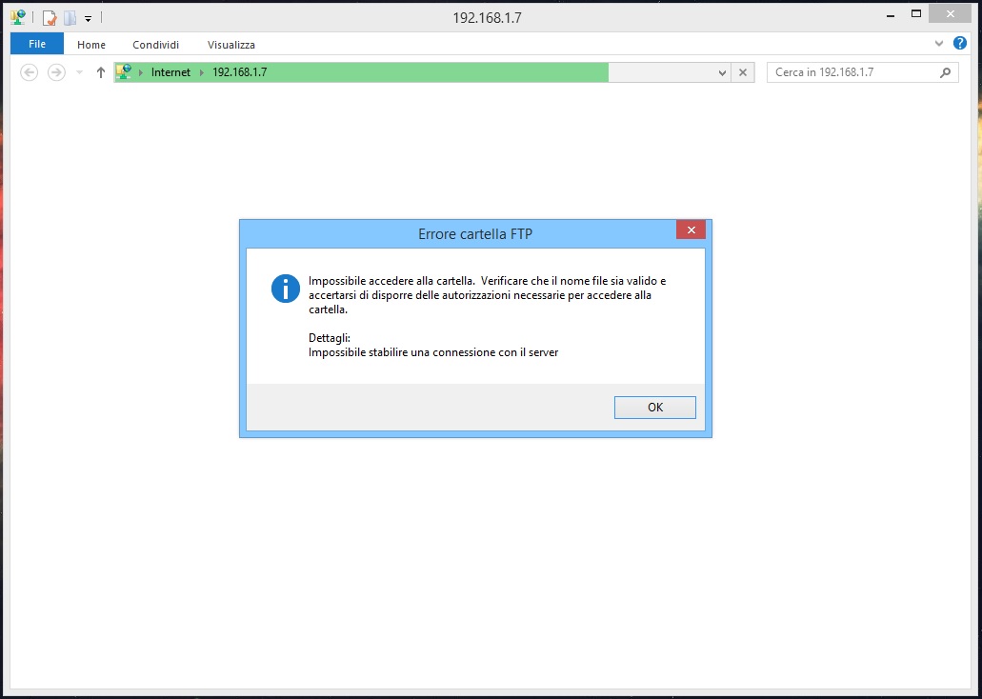Viewport: 982px width, 699px height.
Task: Open the recent locations dropdown arrow
Action: pos(79,72)
